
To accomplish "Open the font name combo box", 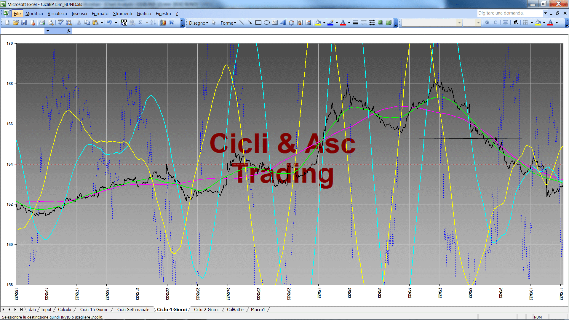I will [432, 23].
